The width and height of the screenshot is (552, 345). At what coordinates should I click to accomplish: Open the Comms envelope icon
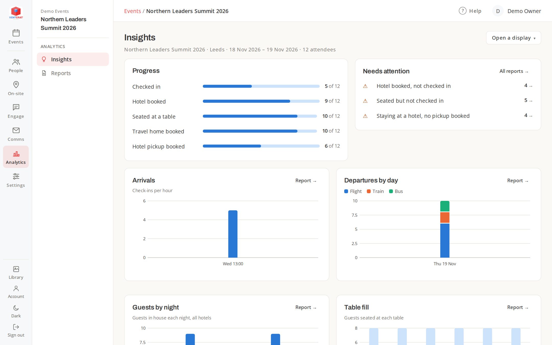click(16, 130)
